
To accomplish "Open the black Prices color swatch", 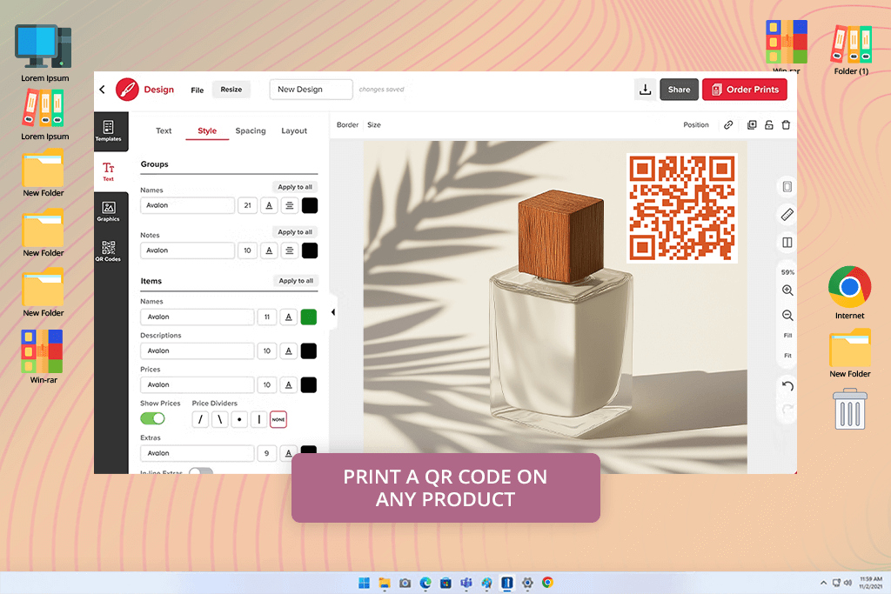I will pyautogui.click(x=309, y=385).
